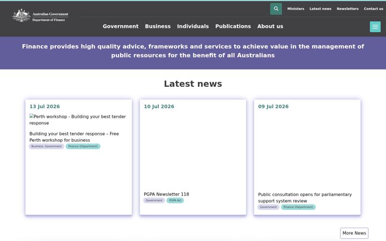This screenshot has height=241, width=386.
Task: Open the Publications menu
Action: click(233, 26)
